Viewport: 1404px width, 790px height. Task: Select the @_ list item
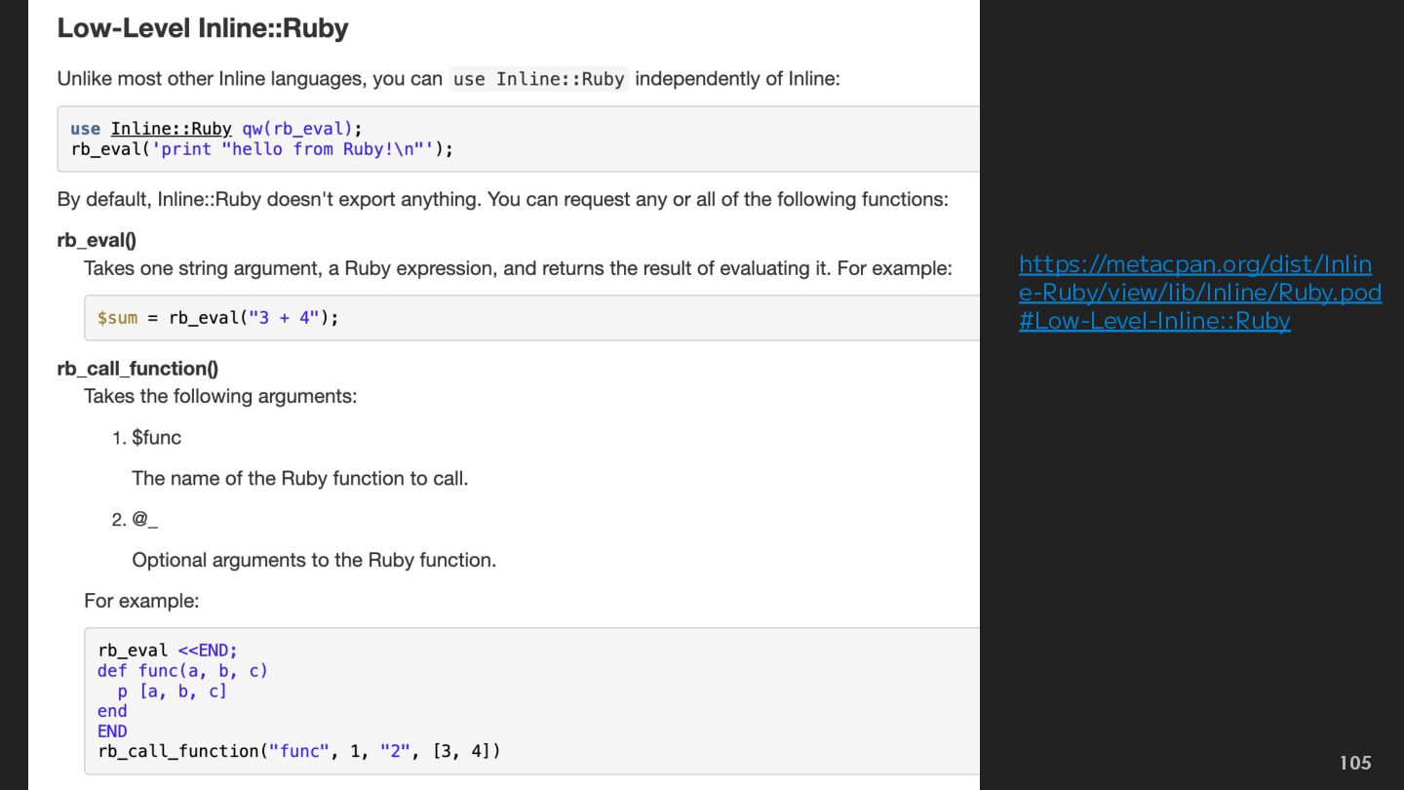click(x=144, y=520)
